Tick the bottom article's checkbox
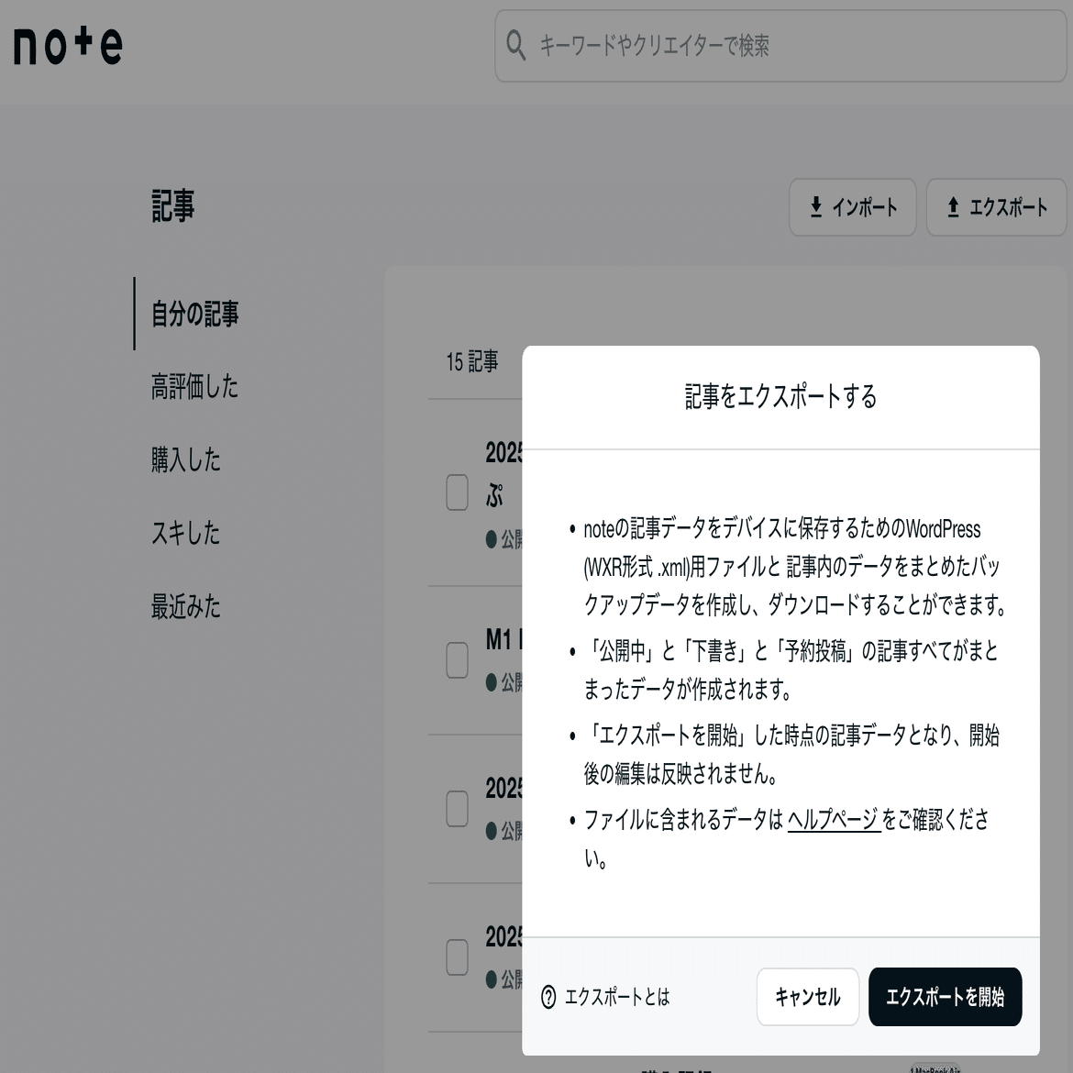 456,957
